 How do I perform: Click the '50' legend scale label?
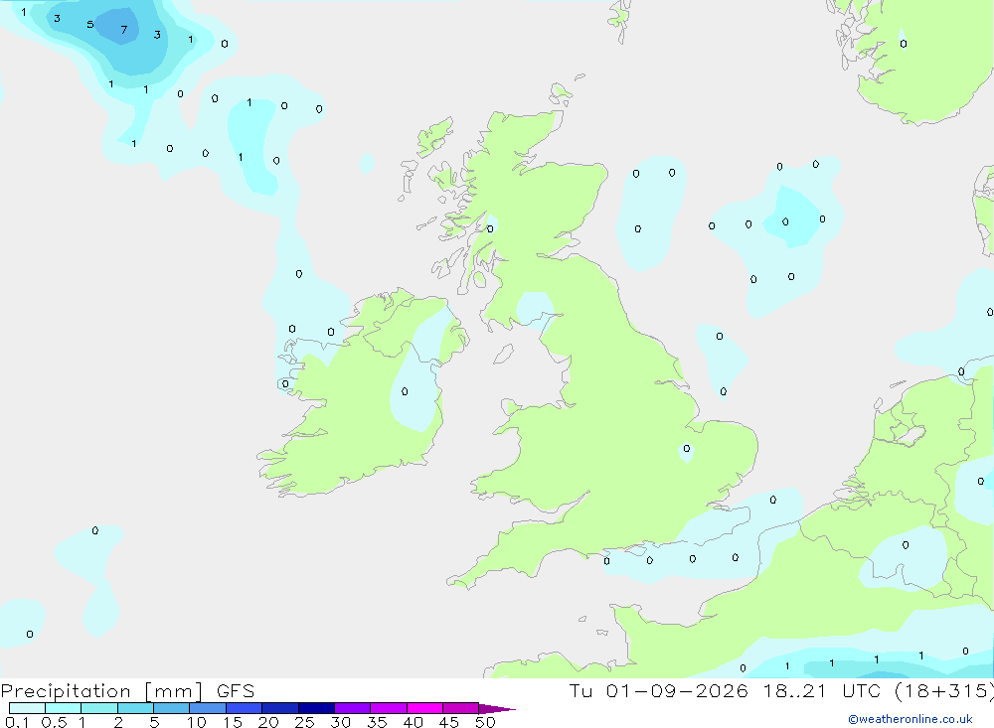pos(485,722)
